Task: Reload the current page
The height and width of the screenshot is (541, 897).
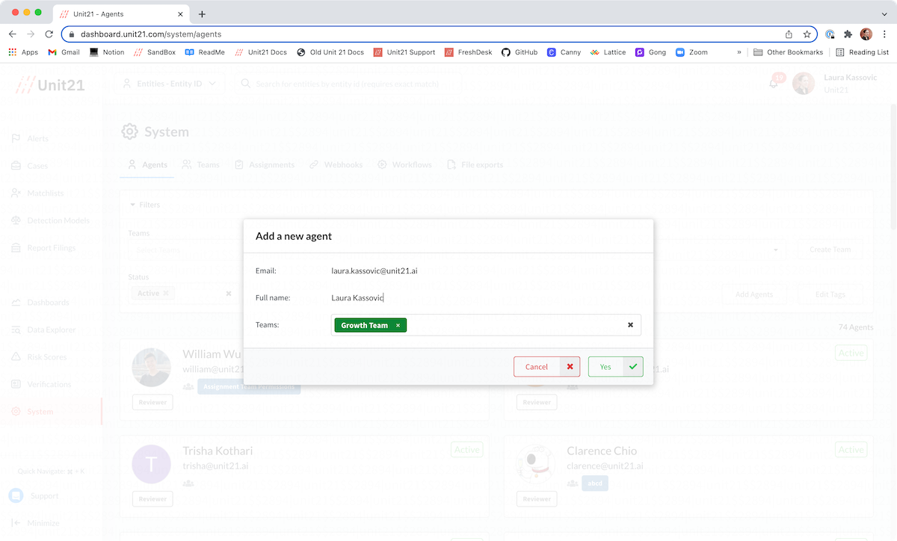Action: pyautogui.click(x=49, y=34)
